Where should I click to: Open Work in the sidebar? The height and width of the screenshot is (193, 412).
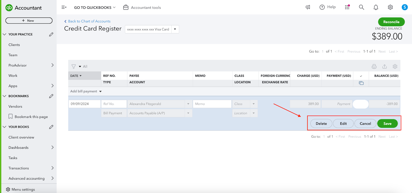13,76
